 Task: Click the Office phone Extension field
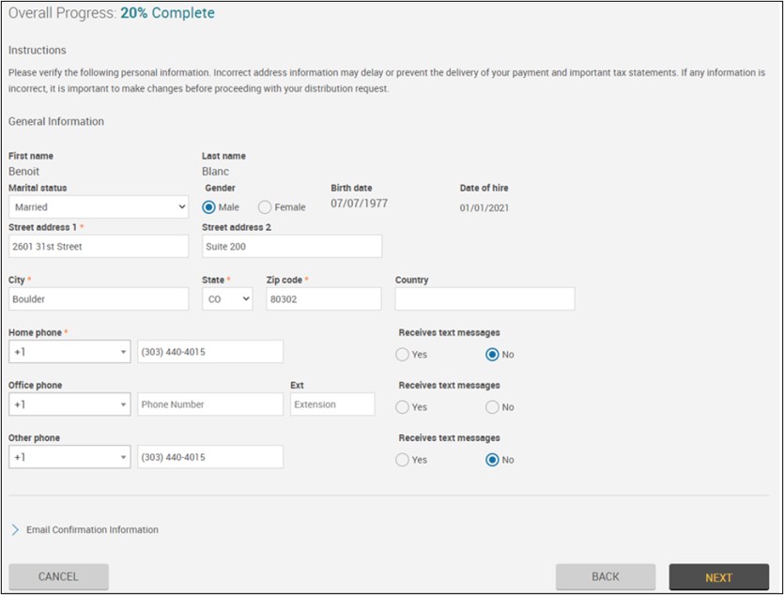pos(332,404)
